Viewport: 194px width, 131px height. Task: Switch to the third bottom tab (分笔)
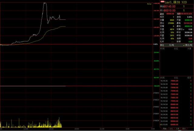pos(177,129)
